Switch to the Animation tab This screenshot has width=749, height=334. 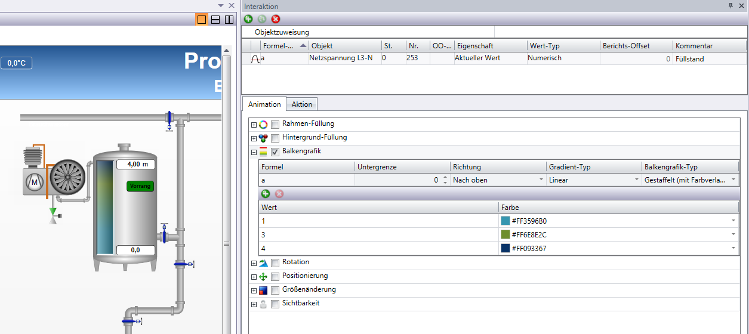[x=264, y=104]
